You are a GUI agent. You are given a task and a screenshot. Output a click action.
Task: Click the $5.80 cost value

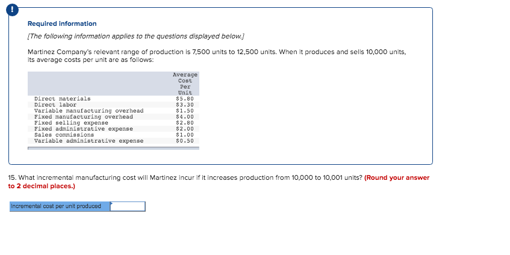pyautogui.click(x=185, y=99)
